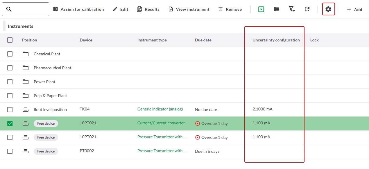The height and width of the screenshot is (169, 369).
Task: Check the select-all checkbox in the header
Action: point(10,40)
